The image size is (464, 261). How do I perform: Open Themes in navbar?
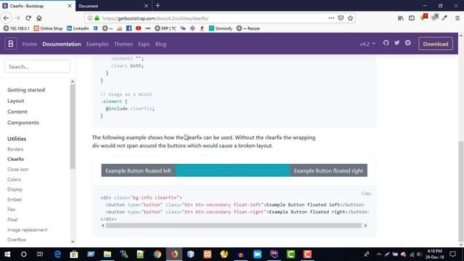(123, 44)
